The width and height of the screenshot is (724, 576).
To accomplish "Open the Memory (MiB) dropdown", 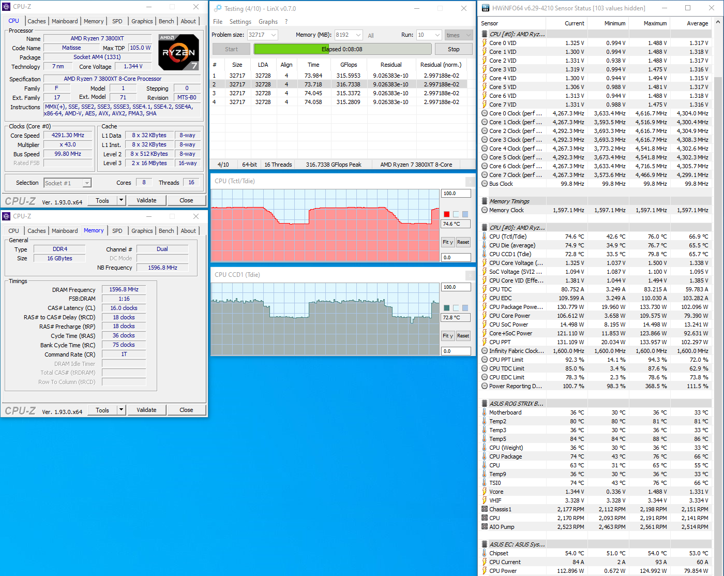I will click(x=359, y=35).
